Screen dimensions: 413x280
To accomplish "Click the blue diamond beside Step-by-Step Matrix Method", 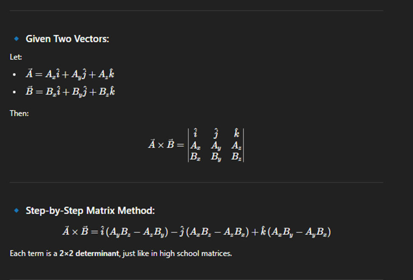I will pos(17,210).
